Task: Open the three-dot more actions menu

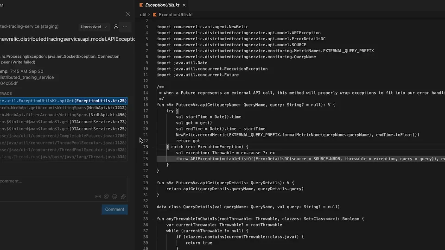Action: tap(125, 27)
